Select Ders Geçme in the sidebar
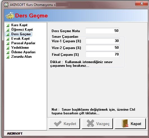Screen dimensions: 149x138 (21, 34)
